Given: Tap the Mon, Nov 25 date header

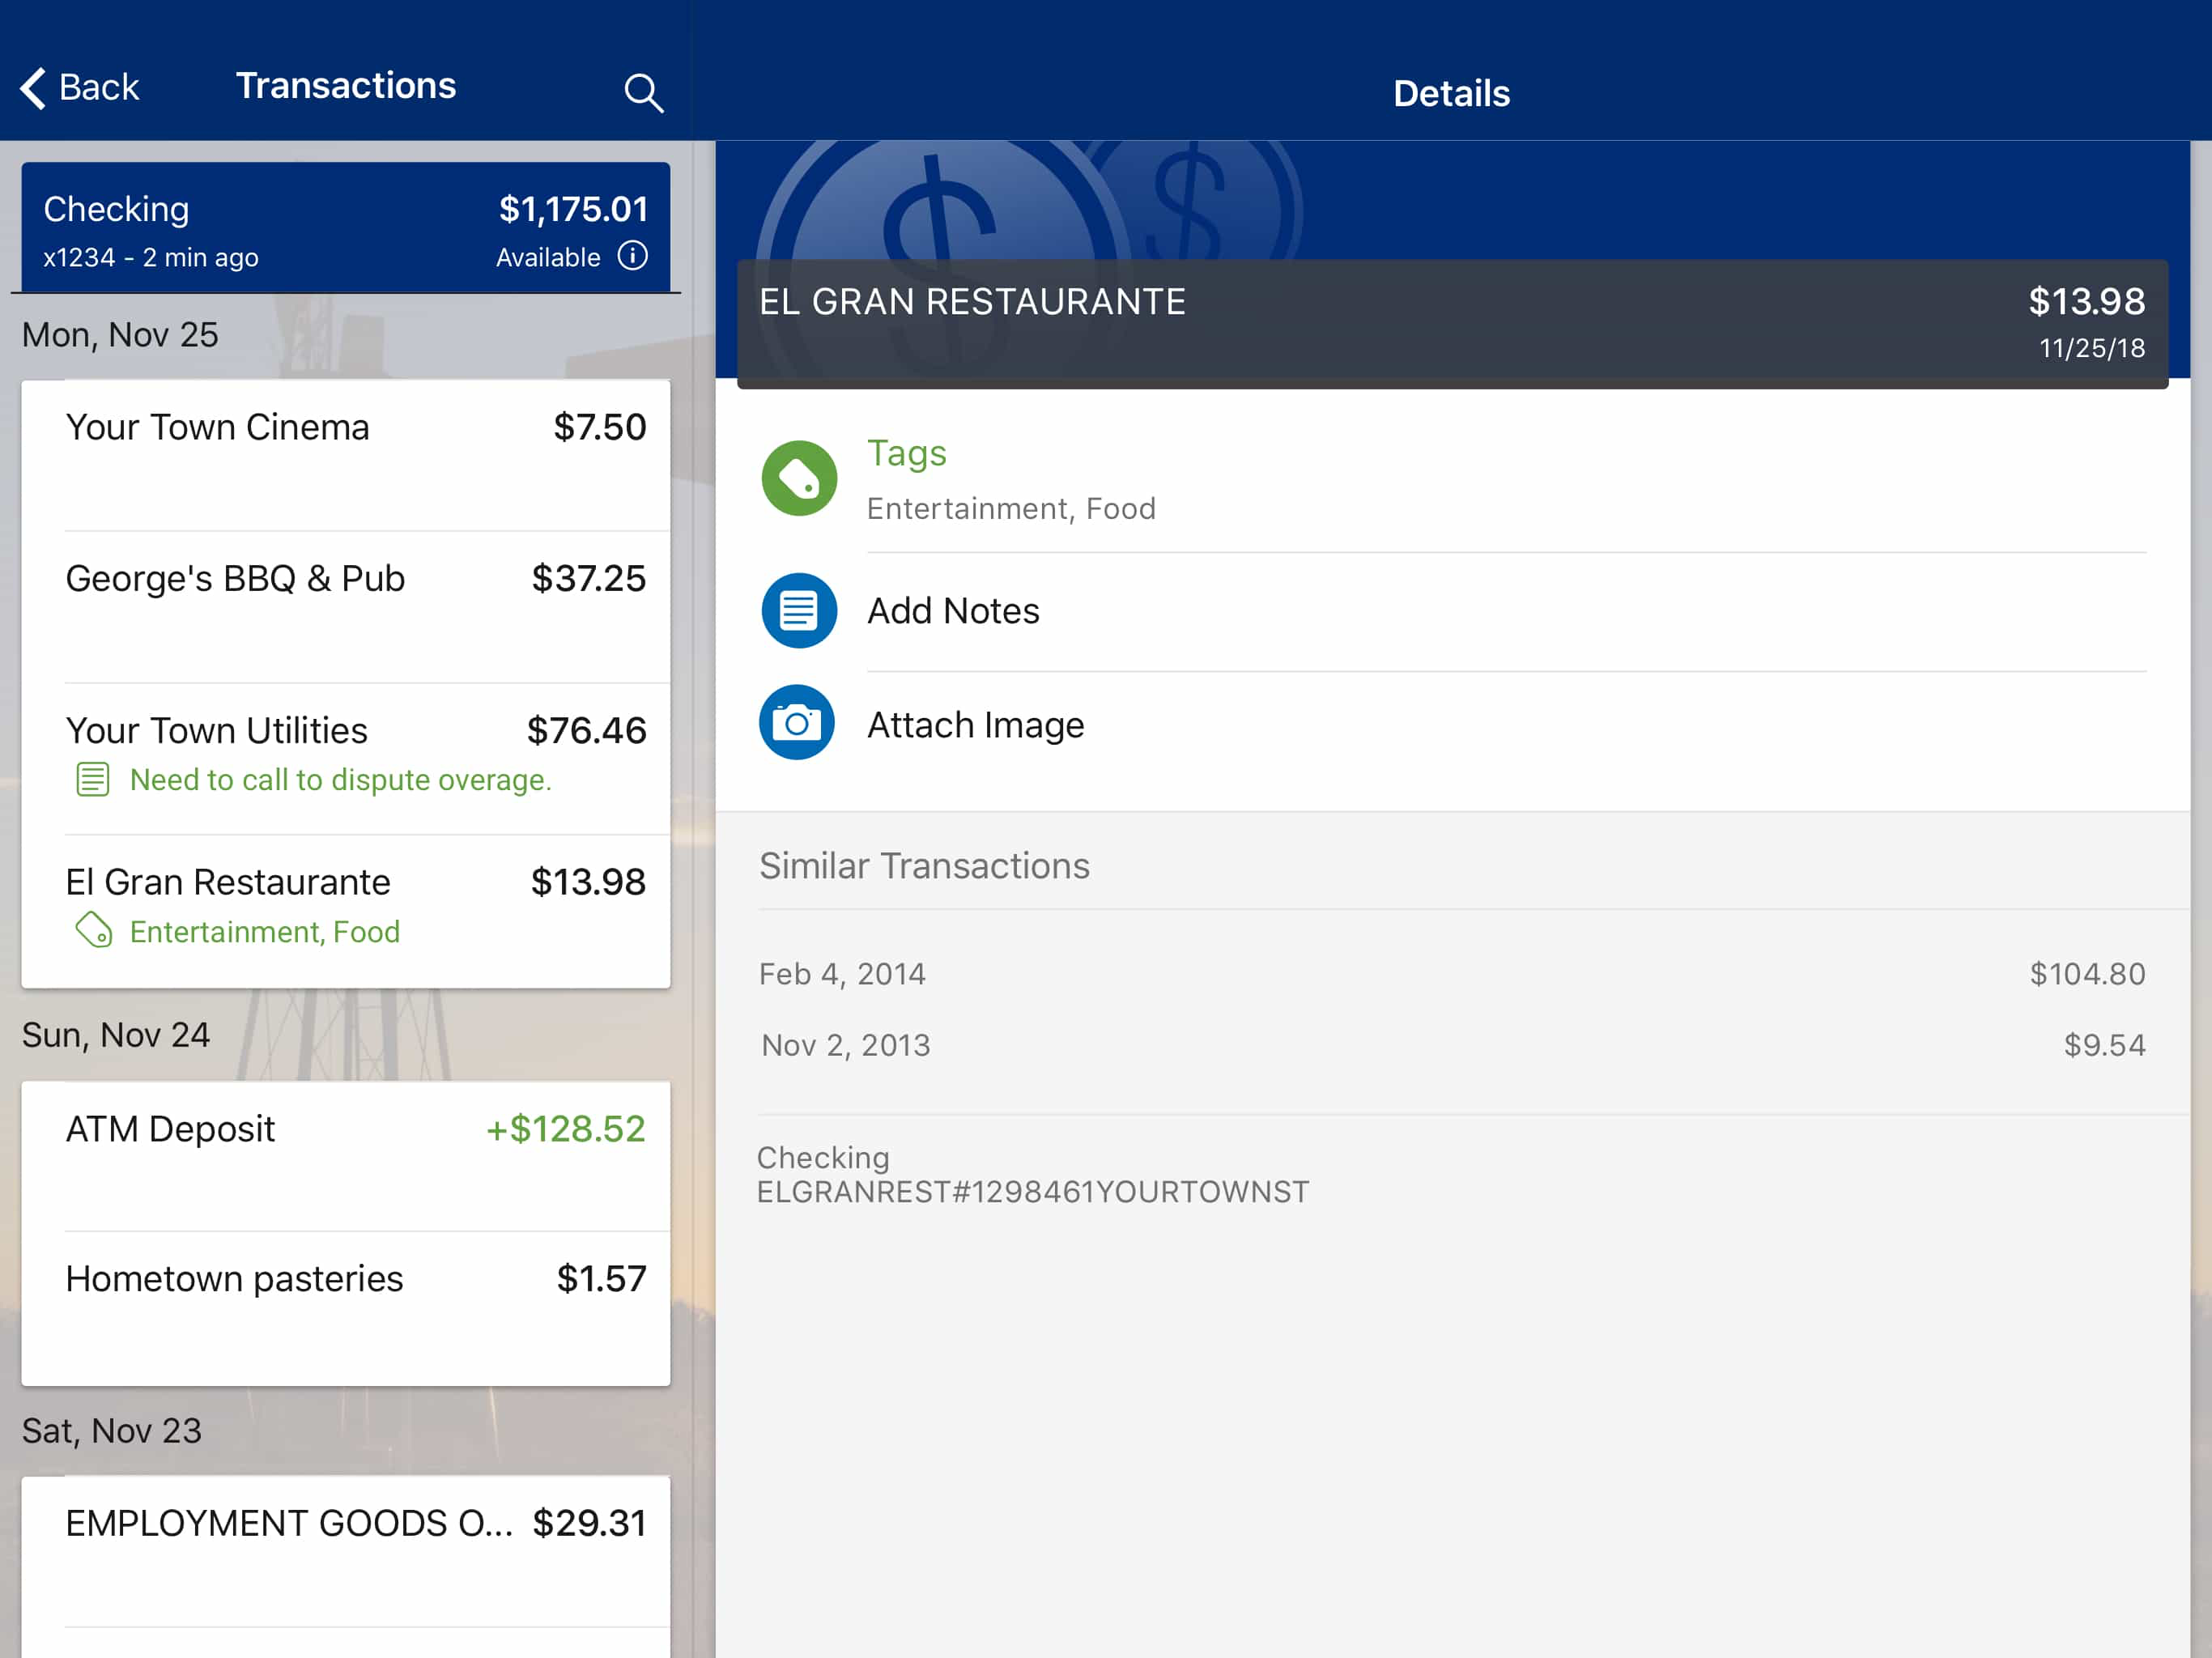Looking at the screenshot, I should point(120,335).
